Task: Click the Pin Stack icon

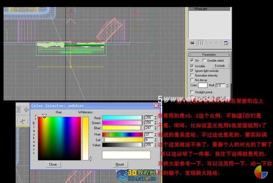Action: coord(192,43)
